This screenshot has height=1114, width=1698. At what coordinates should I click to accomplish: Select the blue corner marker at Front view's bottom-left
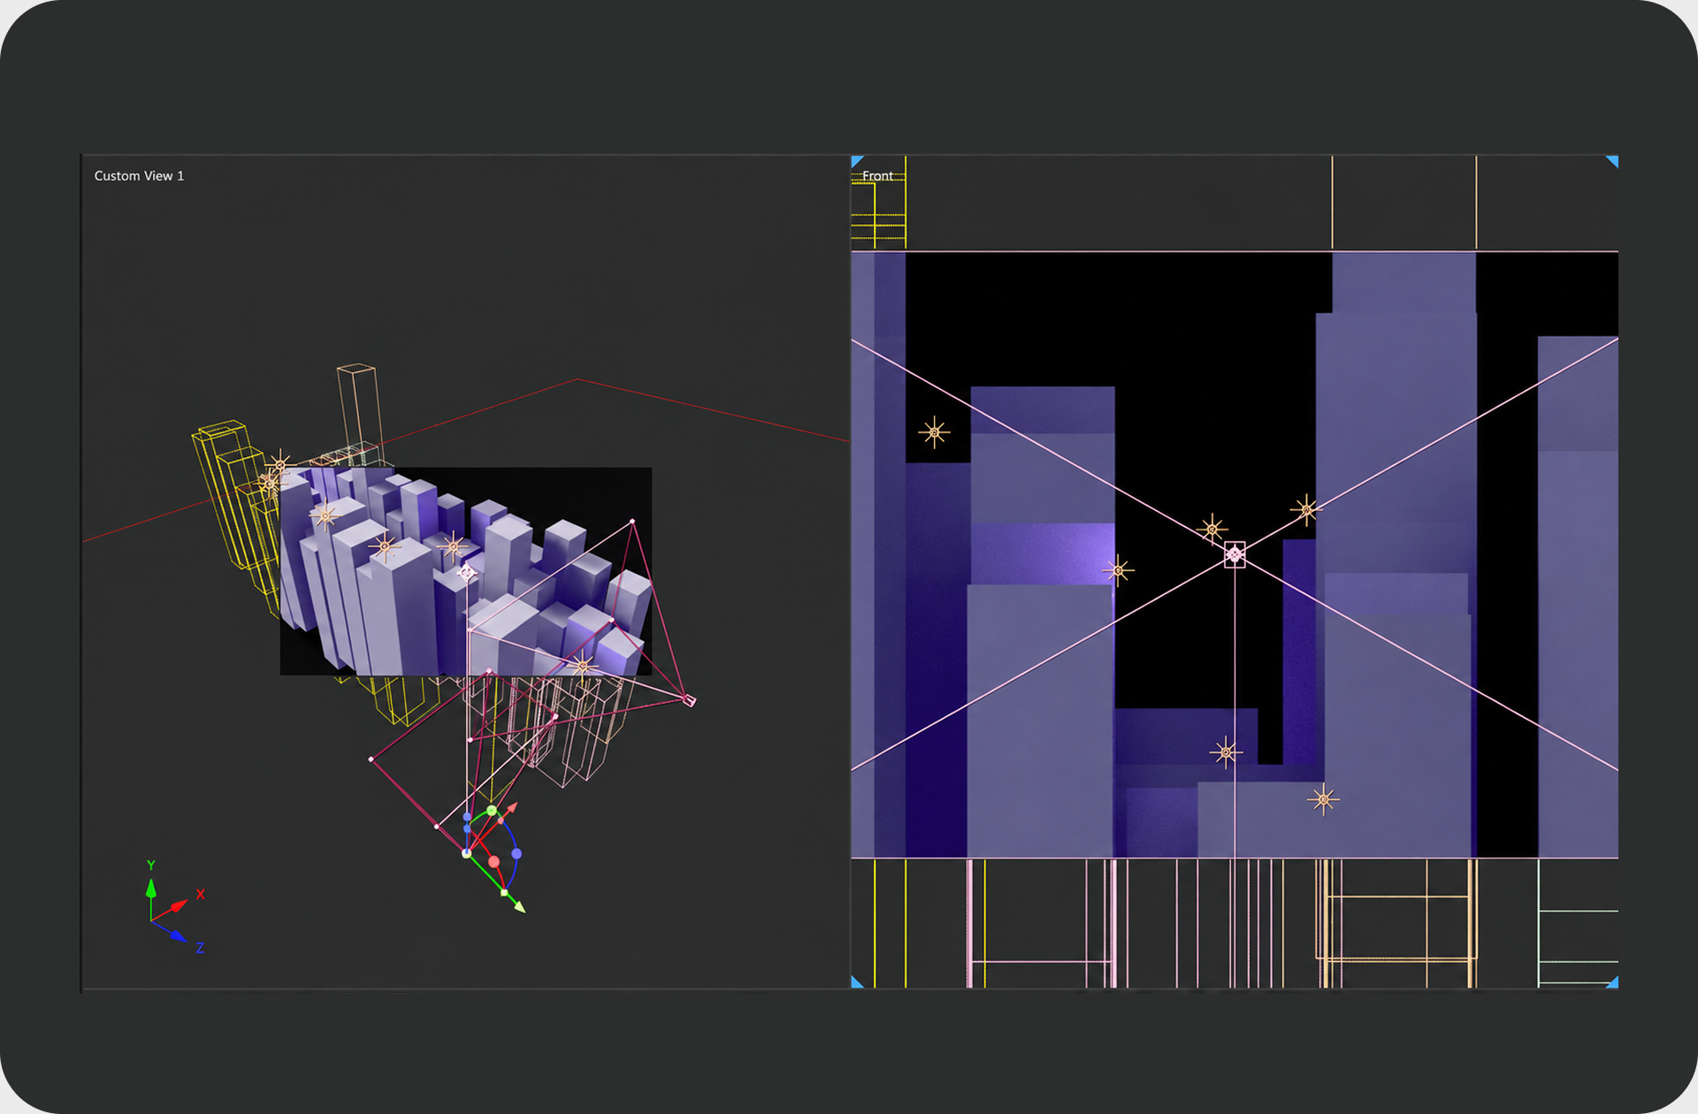pos(856,982)
